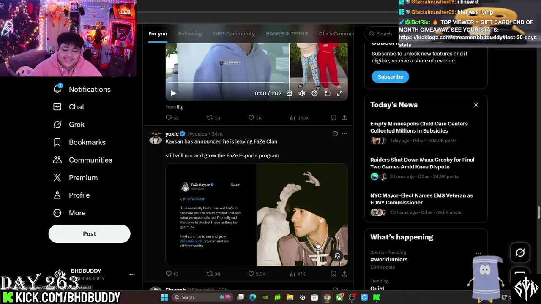Open Microsoft Edge from taskbar
This screenshot has width=541, height=304.
(x=253, y=297)
